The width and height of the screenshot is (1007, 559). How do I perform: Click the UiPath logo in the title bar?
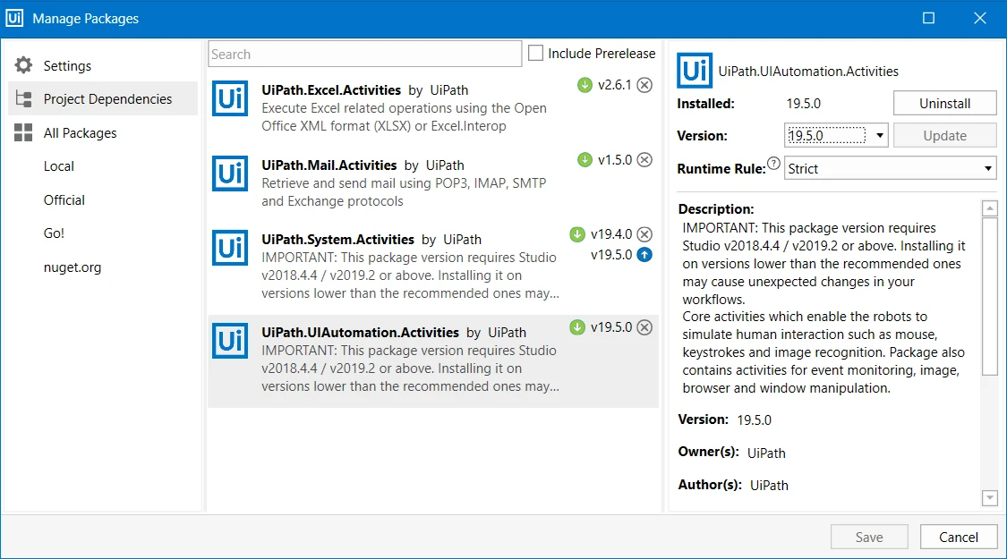[15, 18]
